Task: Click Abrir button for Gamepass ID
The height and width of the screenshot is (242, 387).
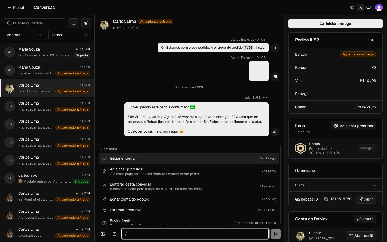Action: (366, 199)
